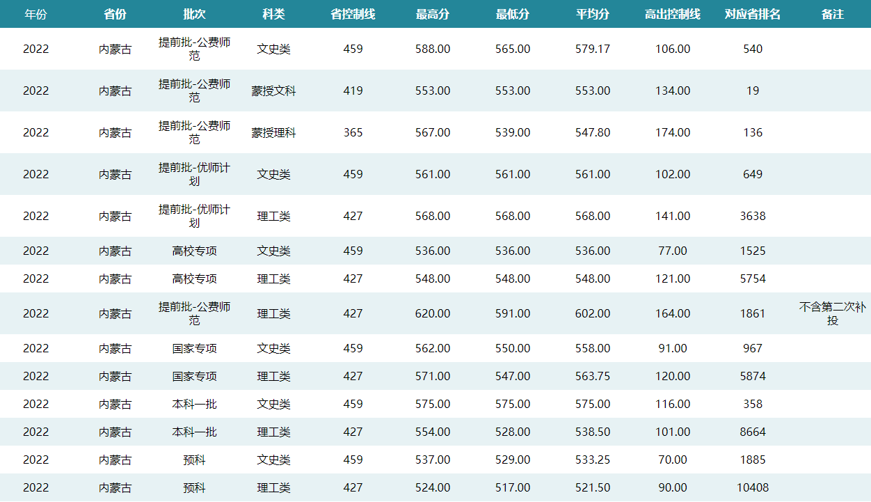Image resolution: width=871 pixels, height=502 pixels.
Task: Click the 年份 column header
Action: tap(35, 14)
